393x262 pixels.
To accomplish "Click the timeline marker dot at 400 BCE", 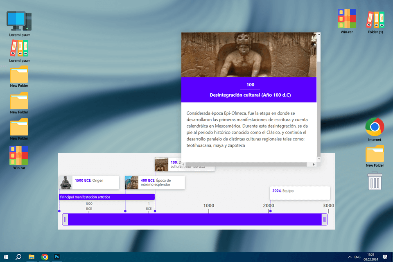I will click(125, 211).
